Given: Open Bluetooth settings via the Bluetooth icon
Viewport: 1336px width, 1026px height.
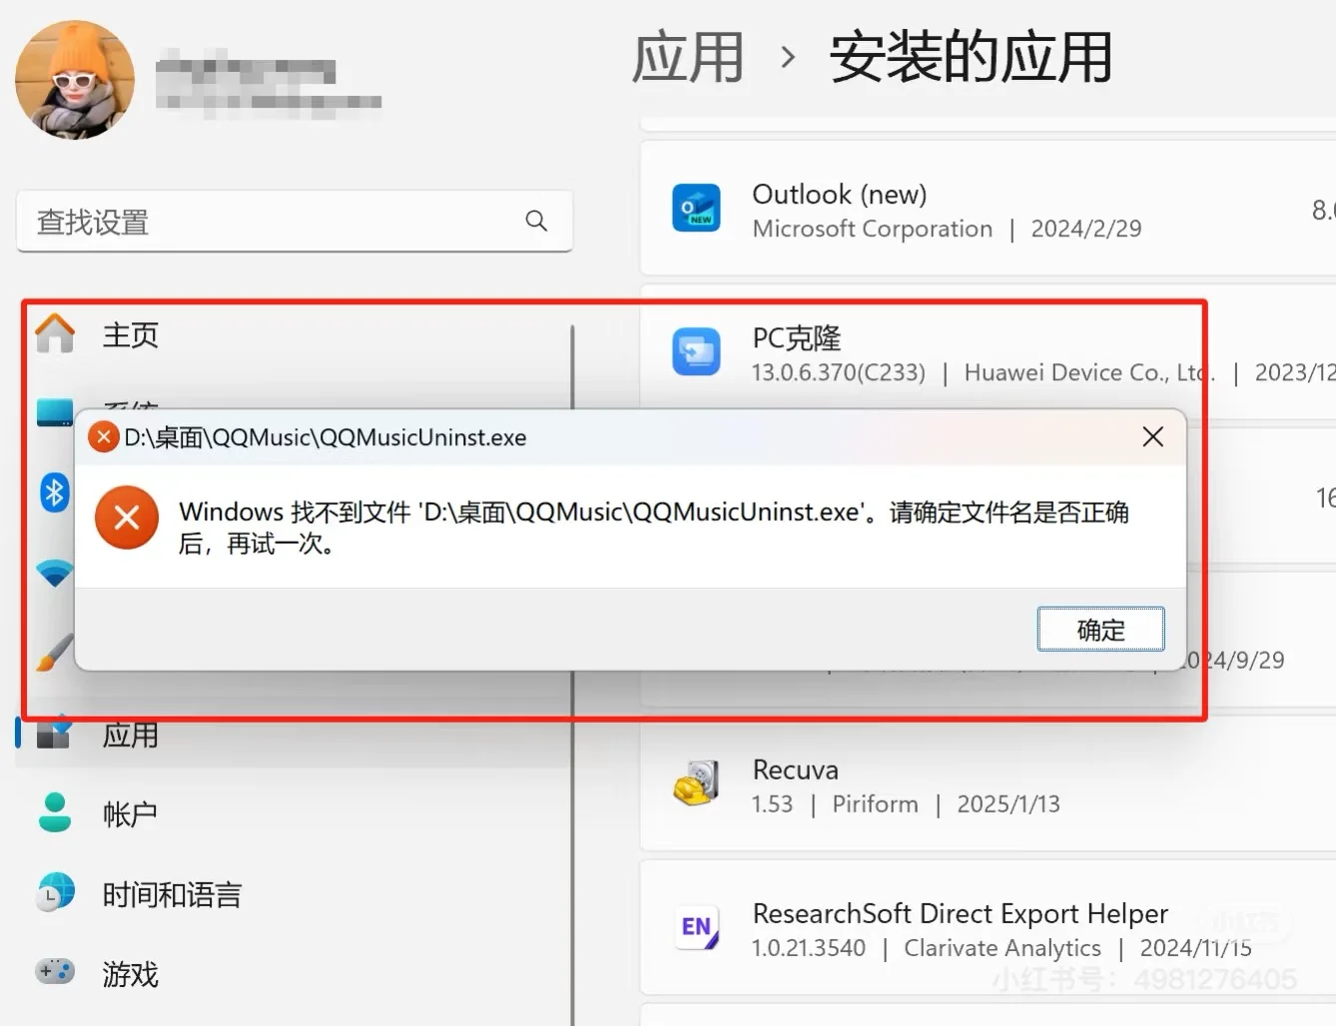Looking at the screenshot, I should tap(55, 492).
